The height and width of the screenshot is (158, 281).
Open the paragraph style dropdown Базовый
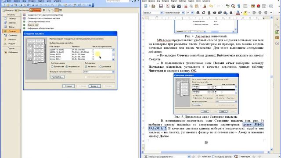(x=162, y=13)
